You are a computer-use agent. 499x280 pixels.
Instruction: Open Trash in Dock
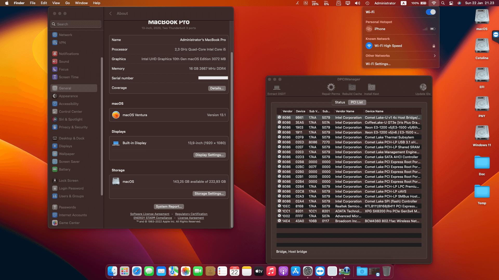pos(387,271)
